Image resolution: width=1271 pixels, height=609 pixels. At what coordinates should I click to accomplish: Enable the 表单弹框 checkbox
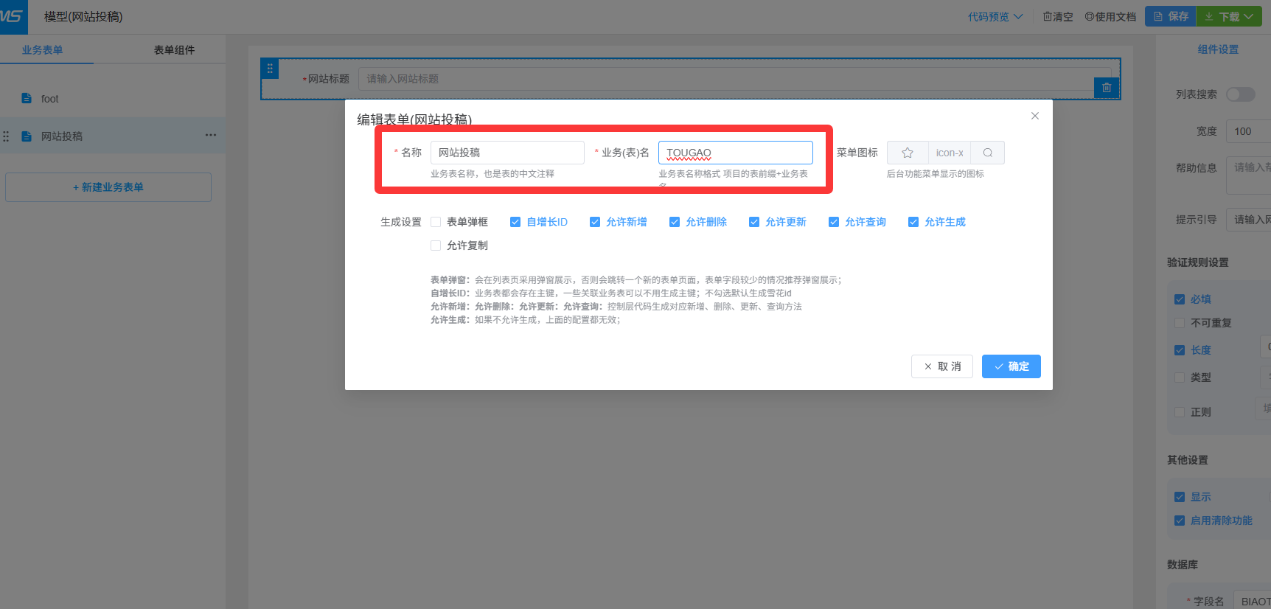[x=436, y=222]
